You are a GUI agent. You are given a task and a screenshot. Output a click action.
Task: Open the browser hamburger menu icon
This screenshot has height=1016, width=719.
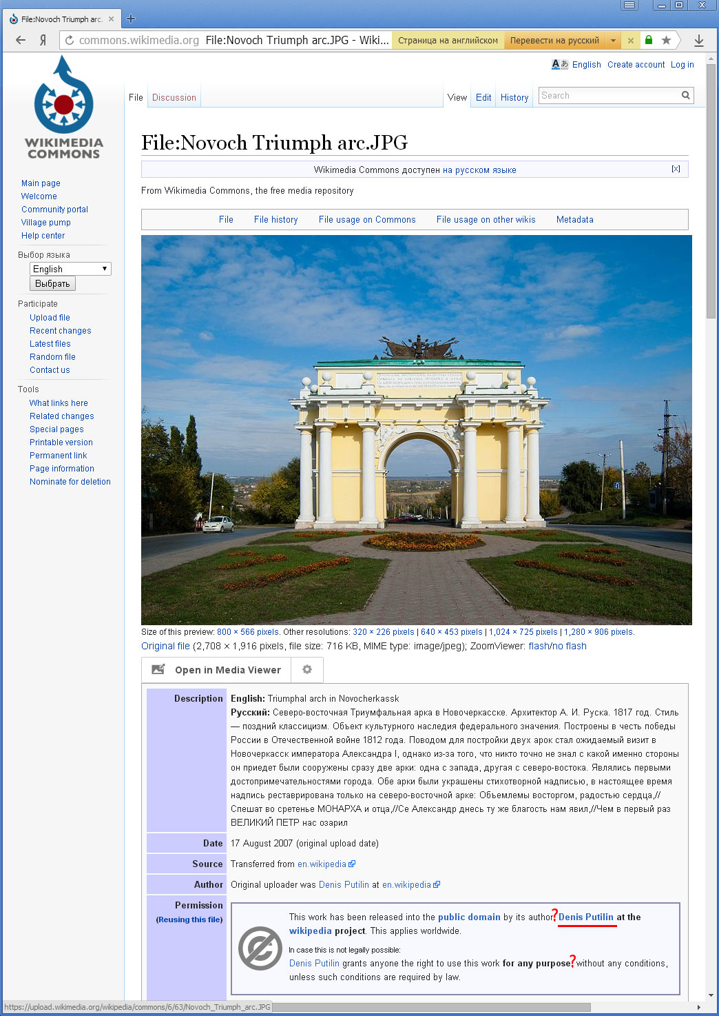[629, 5]
